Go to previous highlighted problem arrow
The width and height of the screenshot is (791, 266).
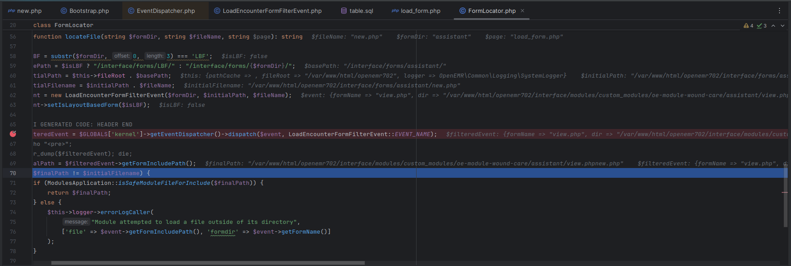(773, 26)
